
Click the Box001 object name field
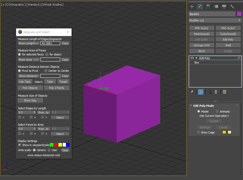pyautogui.click(x=212, y=14)
